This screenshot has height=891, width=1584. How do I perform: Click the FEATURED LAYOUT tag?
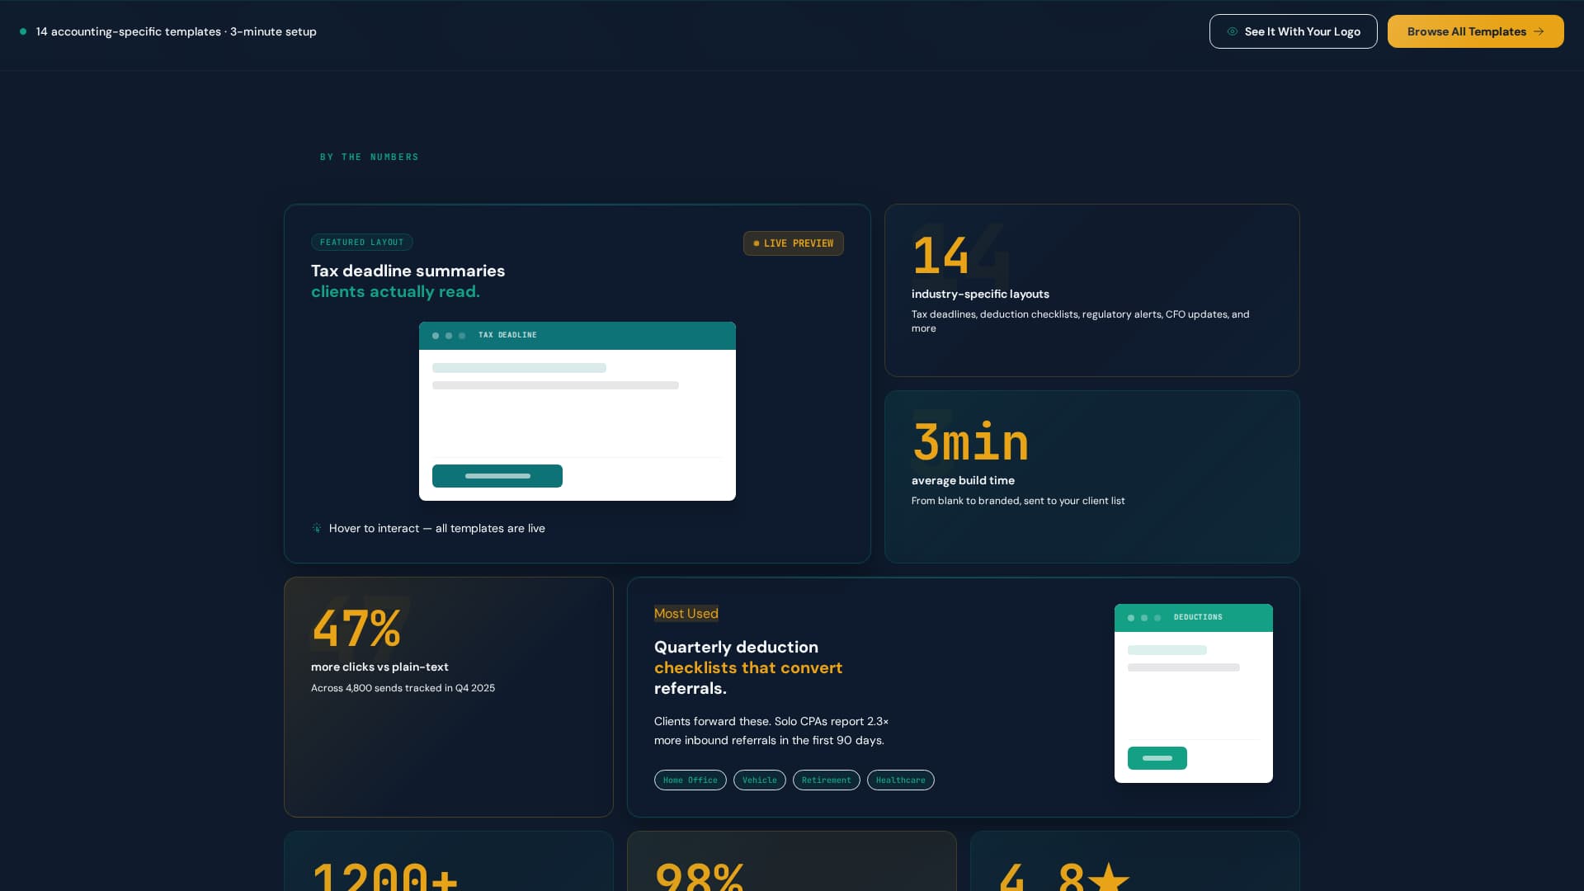tap(361, 242)
